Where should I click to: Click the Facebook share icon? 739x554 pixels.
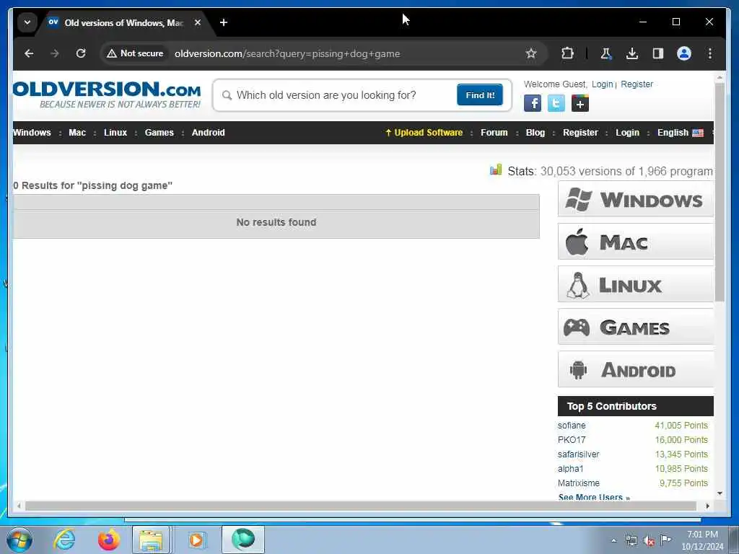click(533, 103)
